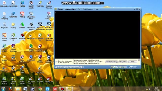This screenshot has width=162, height=91.
Task: Open Adobe Audition desktop shortcut
Action: [49, 59]
